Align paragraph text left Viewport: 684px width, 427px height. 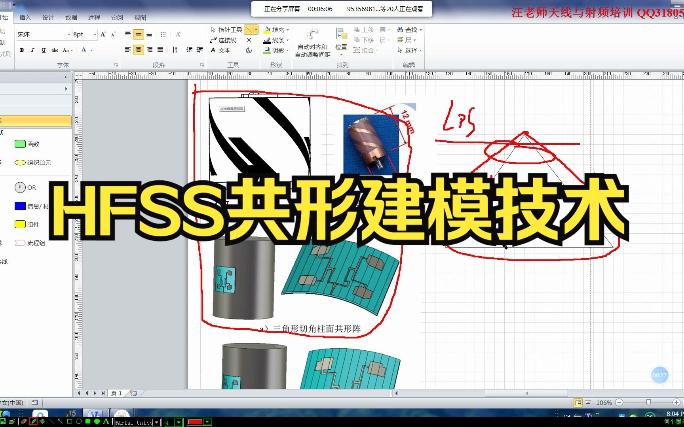(128, 50)
